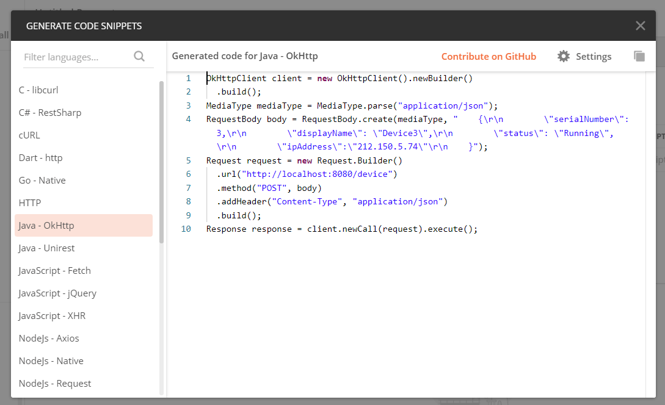Select Go - Native language
Viewport: 665px width, 405px height.
pos(84,181)
